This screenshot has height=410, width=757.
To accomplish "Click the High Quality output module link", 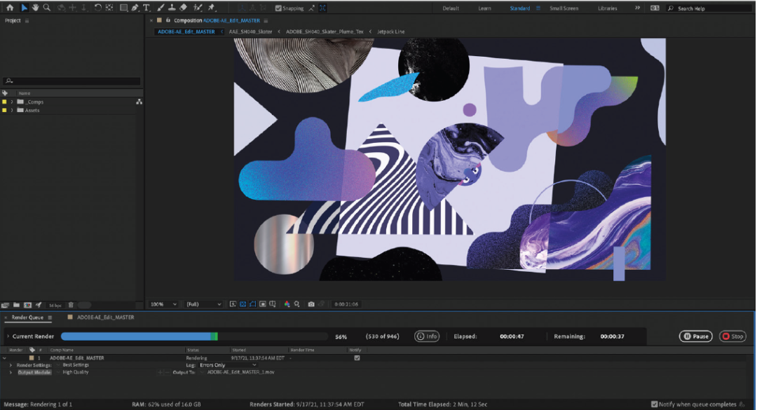I will point(75,372).
